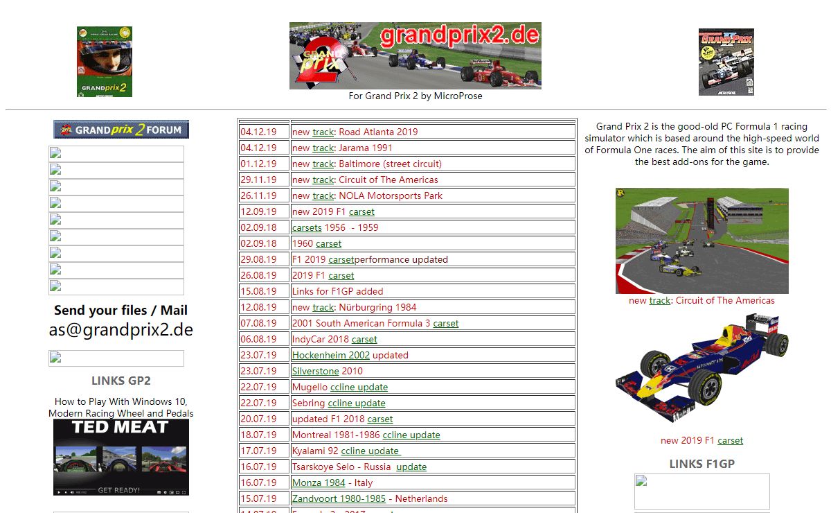831x513 pixels.
Task: Open the Zandvoort 1980-1985 link
Action: tap(339, 498)
